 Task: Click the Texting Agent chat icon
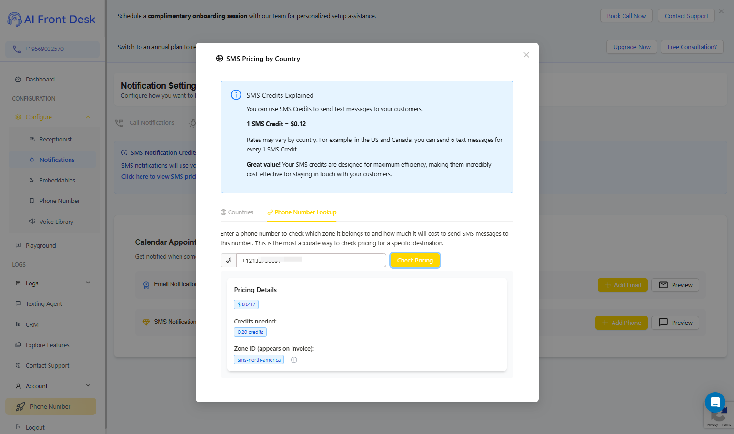click(18, 303)
